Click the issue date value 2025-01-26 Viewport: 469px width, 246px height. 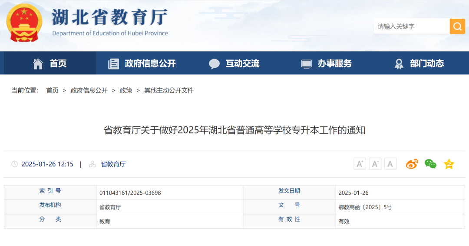coord(353,193)
